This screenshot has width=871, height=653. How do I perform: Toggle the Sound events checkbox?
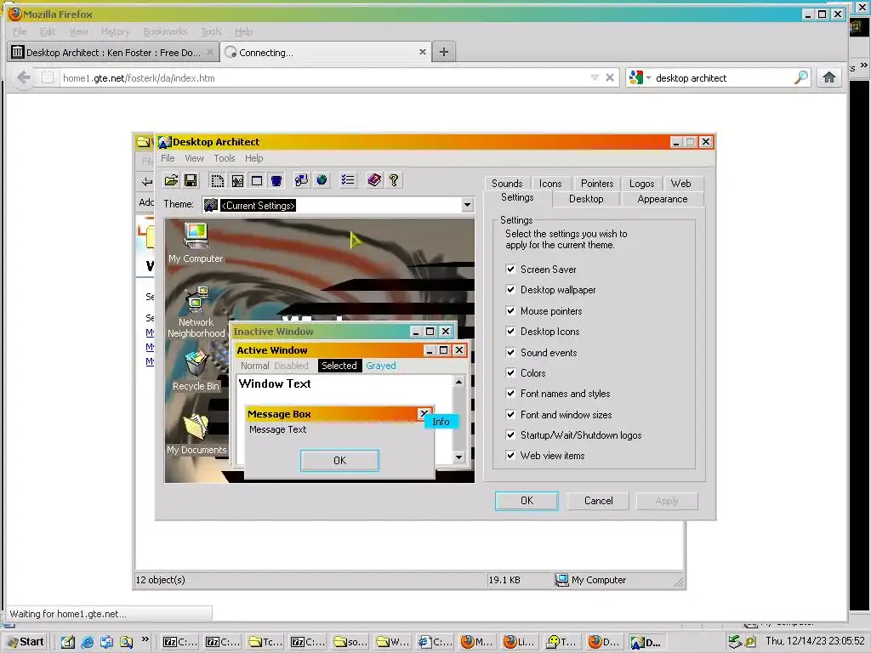tap(510, 353)
